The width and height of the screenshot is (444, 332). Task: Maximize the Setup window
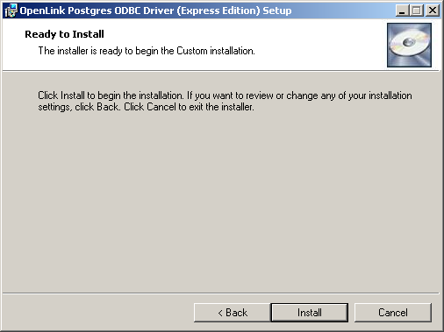(416, 11)
